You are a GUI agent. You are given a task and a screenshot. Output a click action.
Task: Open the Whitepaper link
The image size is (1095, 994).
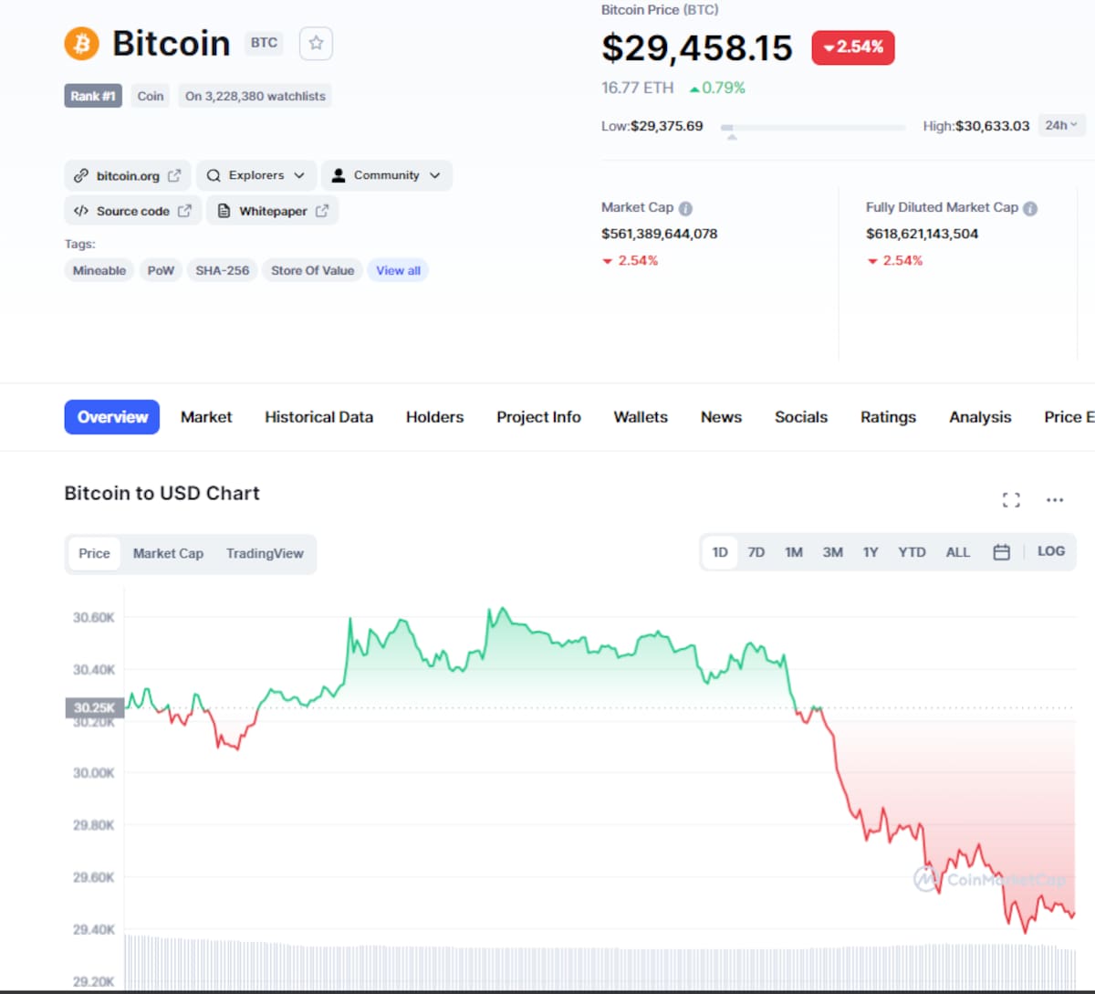[x=273, y=211]
